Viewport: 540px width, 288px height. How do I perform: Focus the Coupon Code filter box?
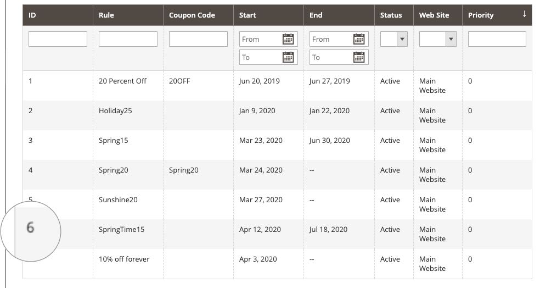click(x=198, y=39)
